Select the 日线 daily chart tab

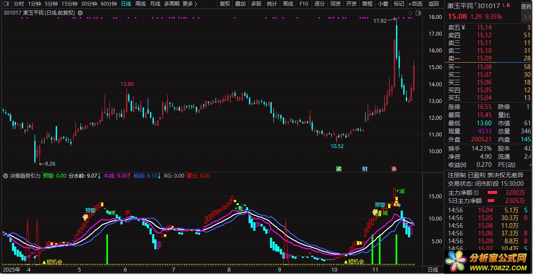click(x=126, y=3)
